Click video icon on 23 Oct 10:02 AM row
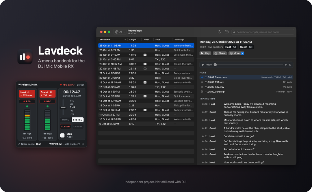 click(x=145, y=64)
